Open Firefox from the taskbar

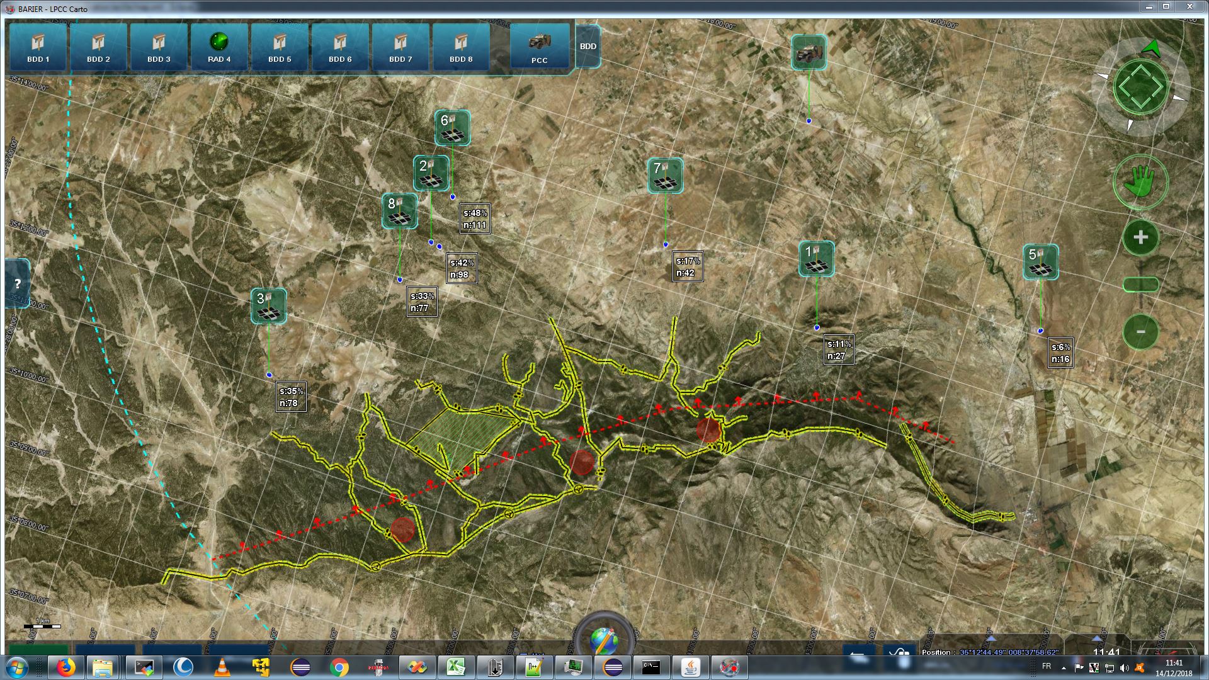(x=65, y=667)
